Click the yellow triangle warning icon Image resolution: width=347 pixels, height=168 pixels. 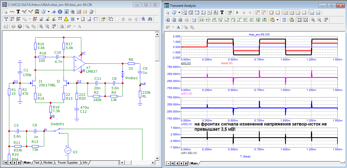point(66,19)
